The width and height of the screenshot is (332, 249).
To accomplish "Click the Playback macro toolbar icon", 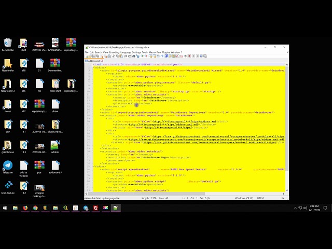I will (x=197, y=56).
